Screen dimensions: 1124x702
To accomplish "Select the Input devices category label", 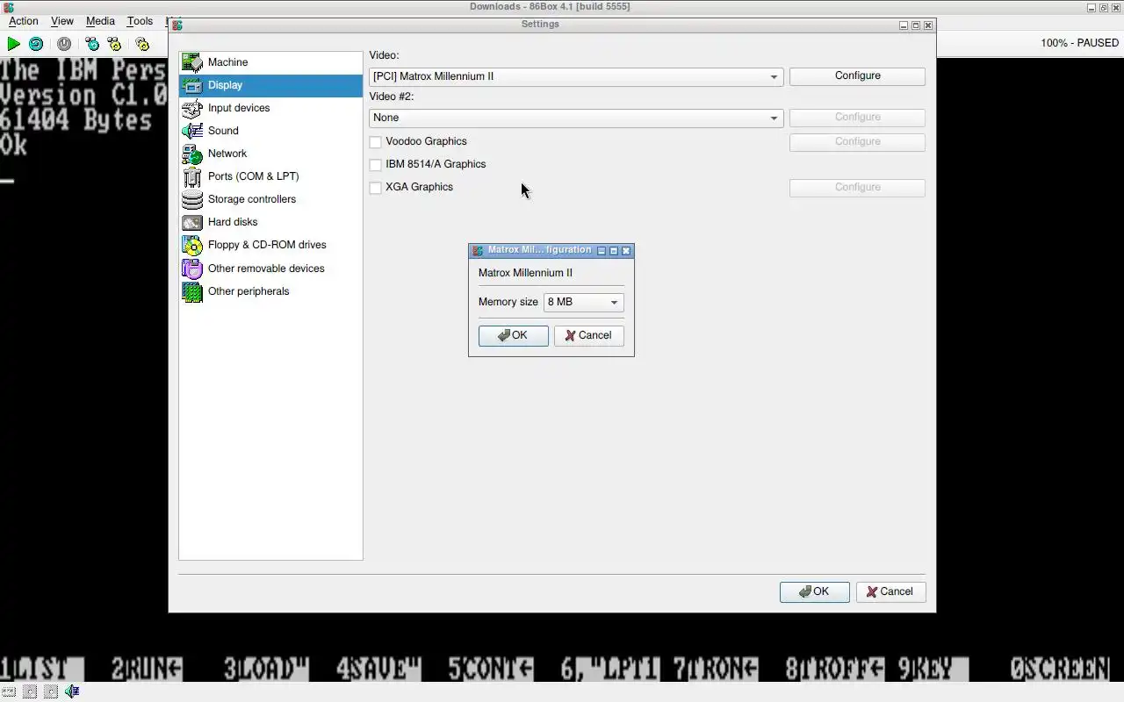I will click(239, 108).
